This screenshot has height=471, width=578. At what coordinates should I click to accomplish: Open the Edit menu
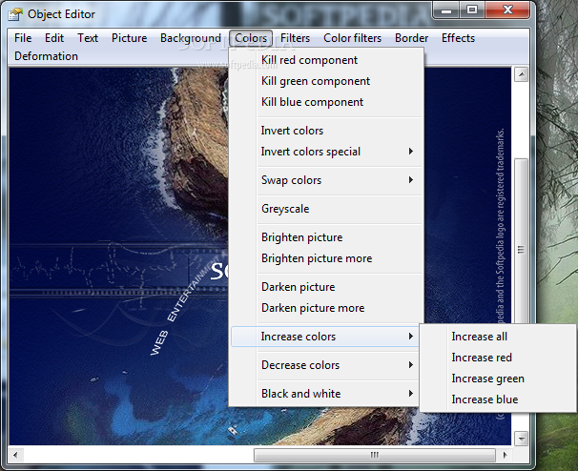(x=54, y=38)
